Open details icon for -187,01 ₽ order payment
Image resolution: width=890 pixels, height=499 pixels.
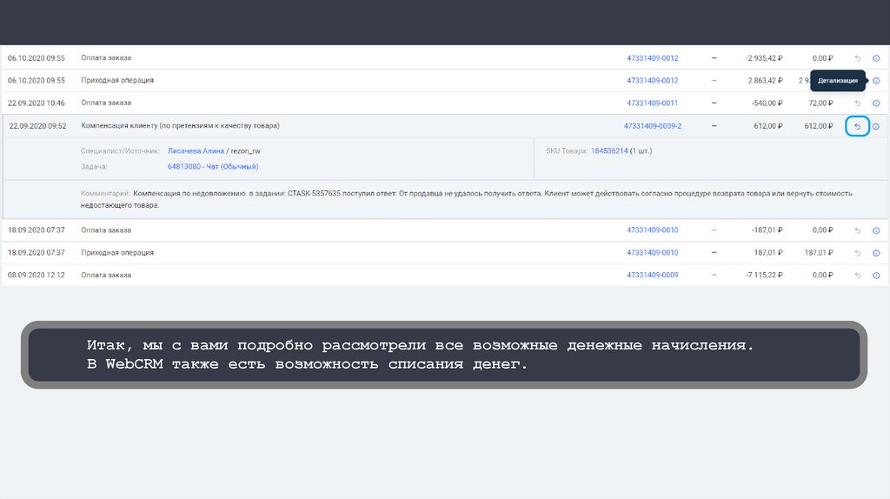[876, 230]
